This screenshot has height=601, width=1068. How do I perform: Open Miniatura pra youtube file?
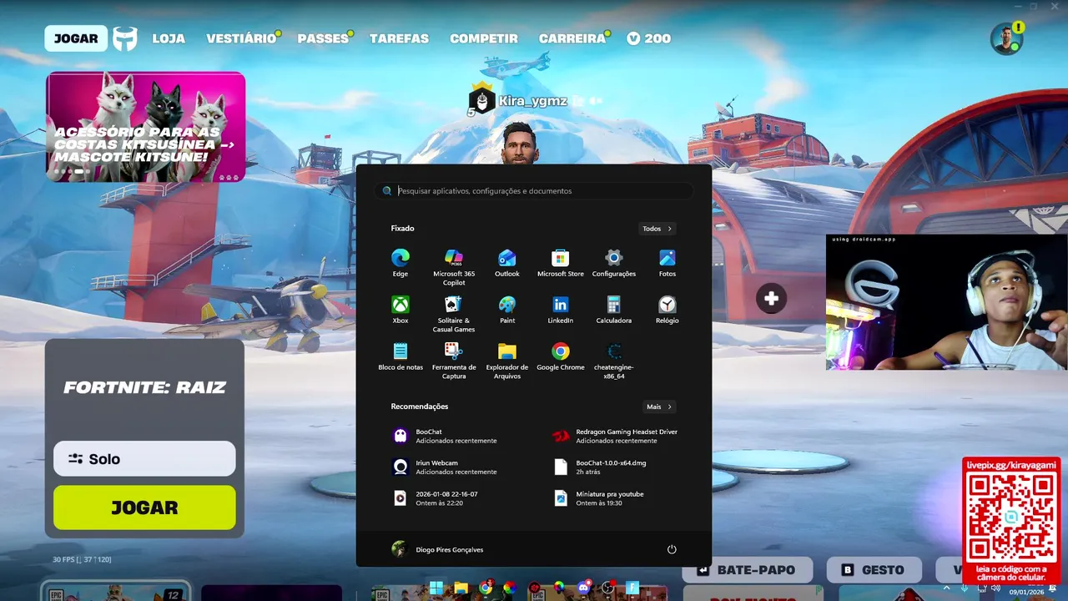point(599,497)
